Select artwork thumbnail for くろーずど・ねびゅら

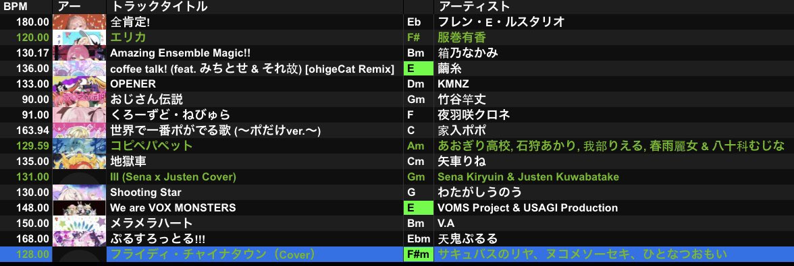[x=79, y=114]
